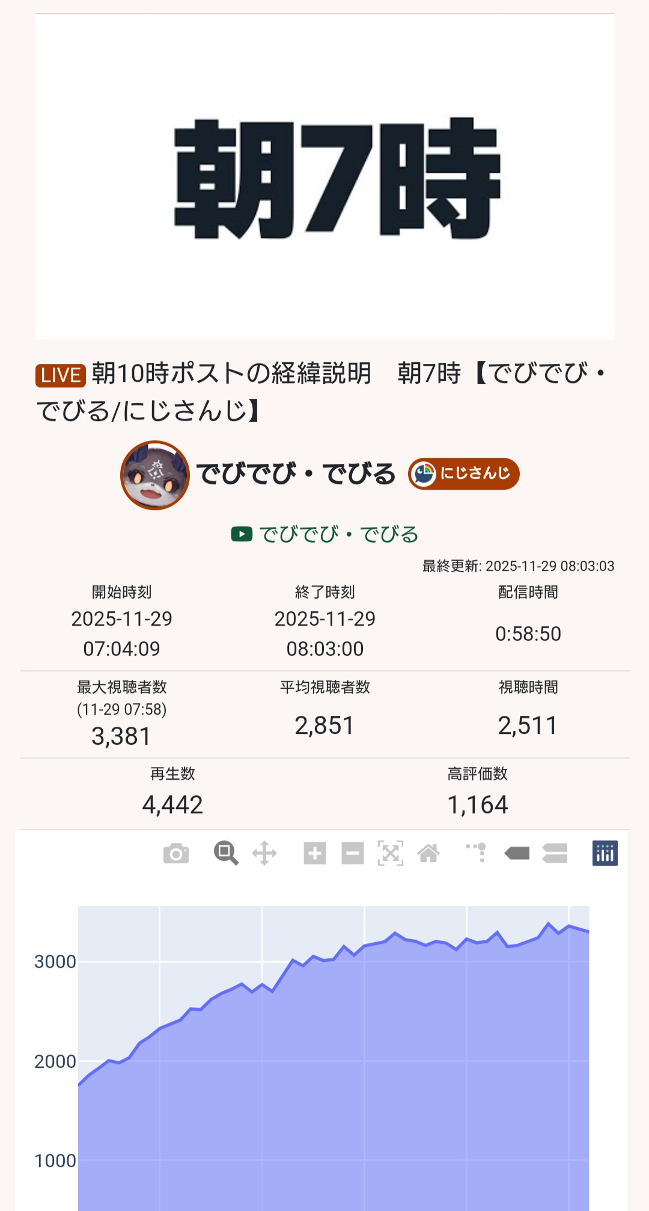Download the chart as PNG via camera icon

pos(176,853)
